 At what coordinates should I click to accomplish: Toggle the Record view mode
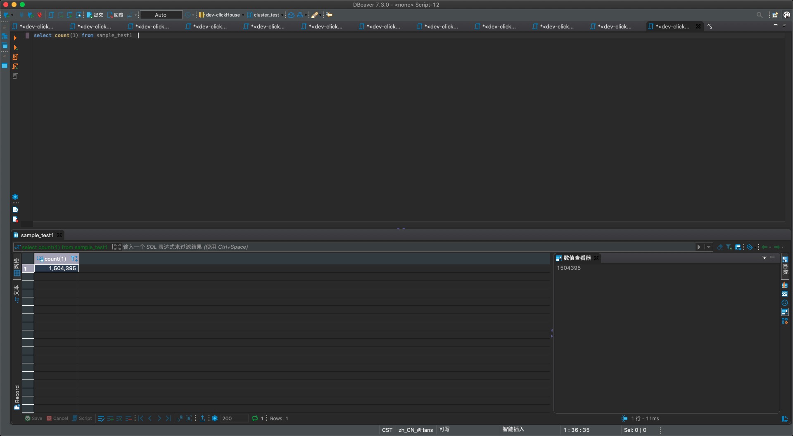click(17, 397)
